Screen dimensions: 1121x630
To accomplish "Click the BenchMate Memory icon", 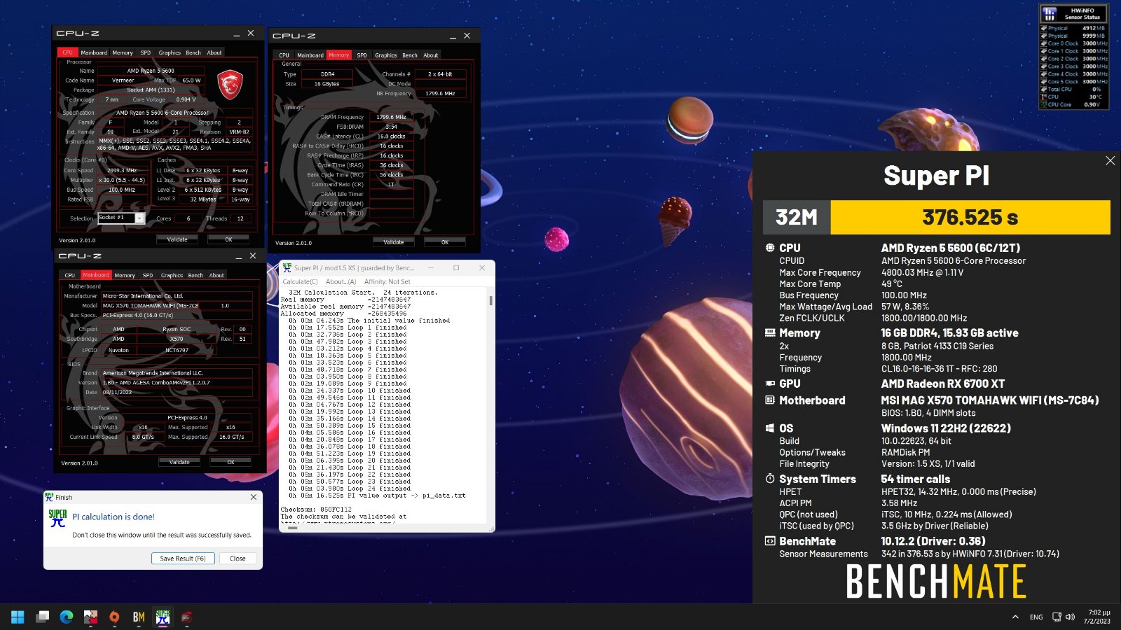I will pos(770,333).
